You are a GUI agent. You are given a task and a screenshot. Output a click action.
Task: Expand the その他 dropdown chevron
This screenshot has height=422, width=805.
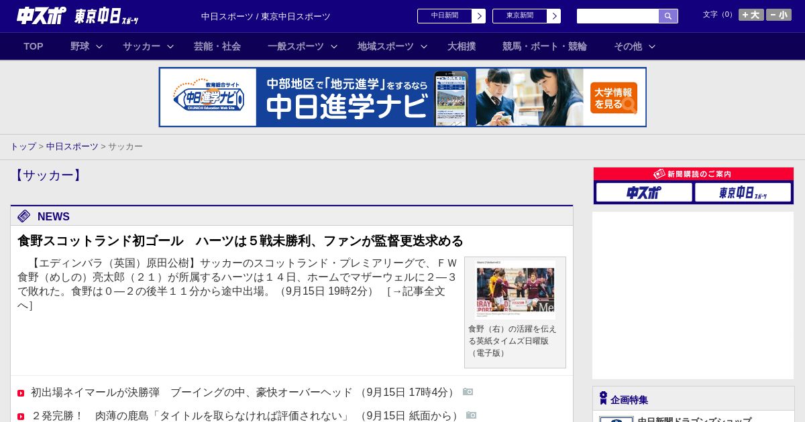(652, 46)
